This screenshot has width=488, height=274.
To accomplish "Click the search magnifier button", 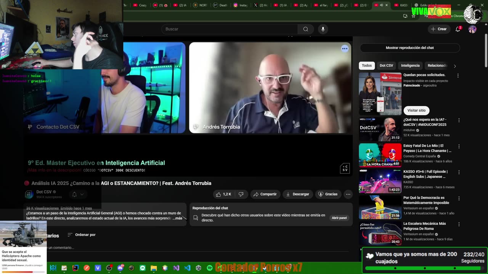I will (305, 29).
